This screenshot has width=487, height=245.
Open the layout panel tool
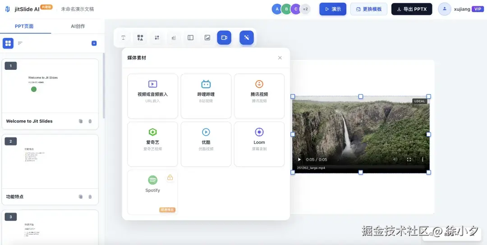tap(190, 38)
